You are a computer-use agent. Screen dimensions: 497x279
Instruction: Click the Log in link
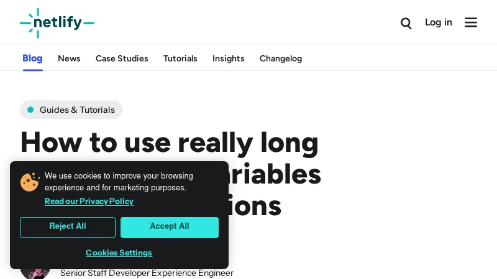pos(439,22)
